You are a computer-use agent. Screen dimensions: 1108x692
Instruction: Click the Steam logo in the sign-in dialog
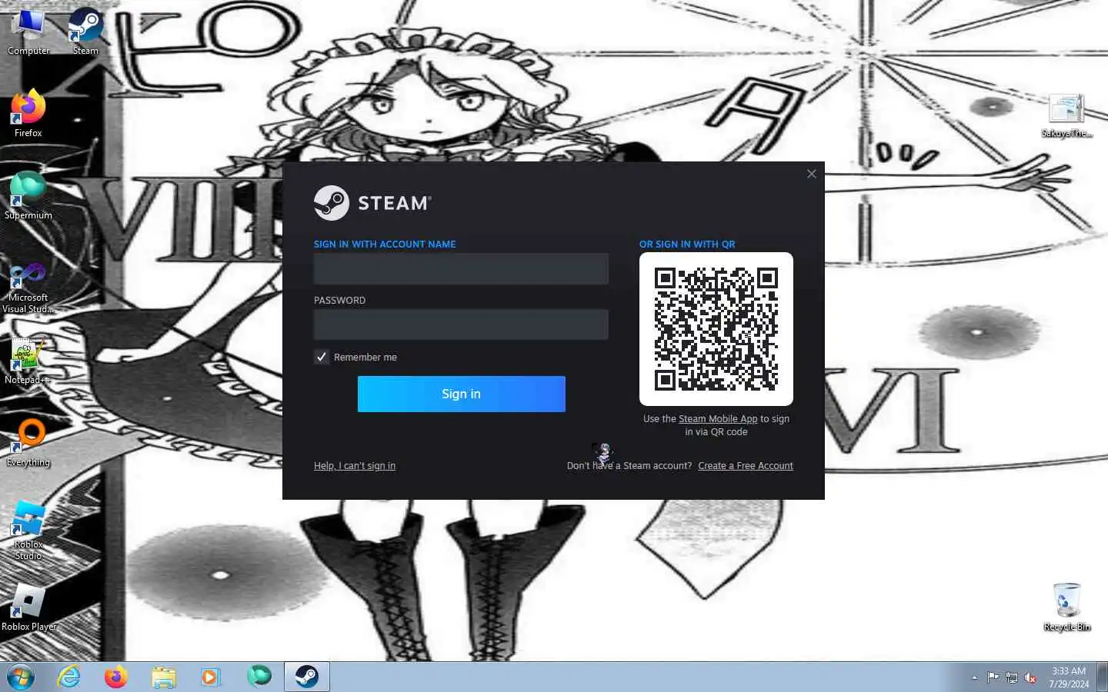(372, 203)
